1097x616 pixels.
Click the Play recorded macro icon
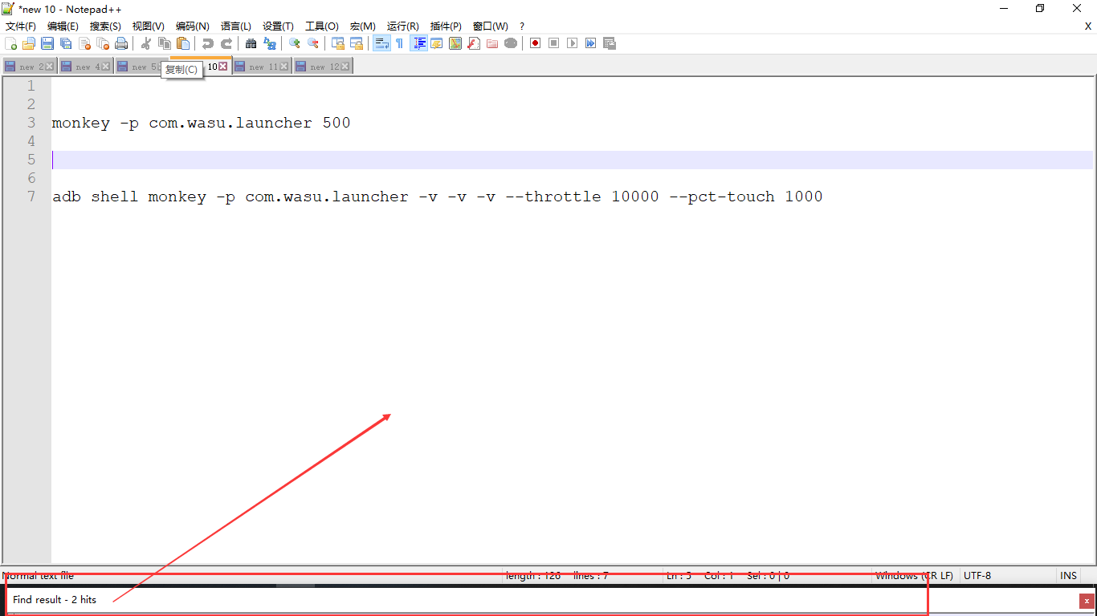coord(573,43)
